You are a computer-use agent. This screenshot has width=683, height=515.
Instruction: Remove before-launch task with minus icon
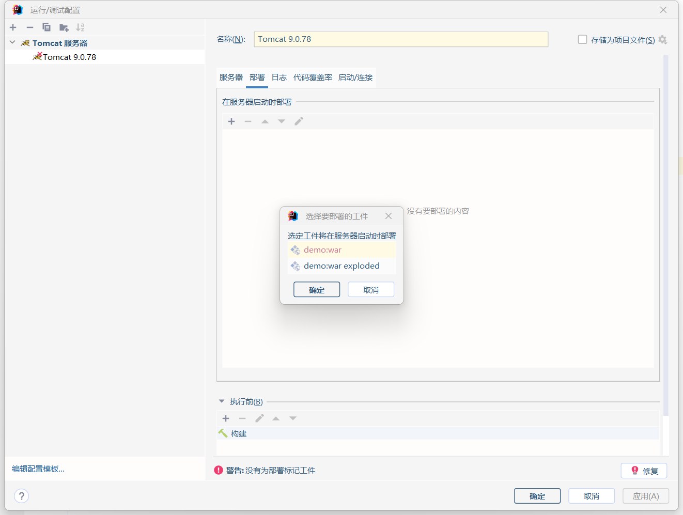(x=242, y=418)
